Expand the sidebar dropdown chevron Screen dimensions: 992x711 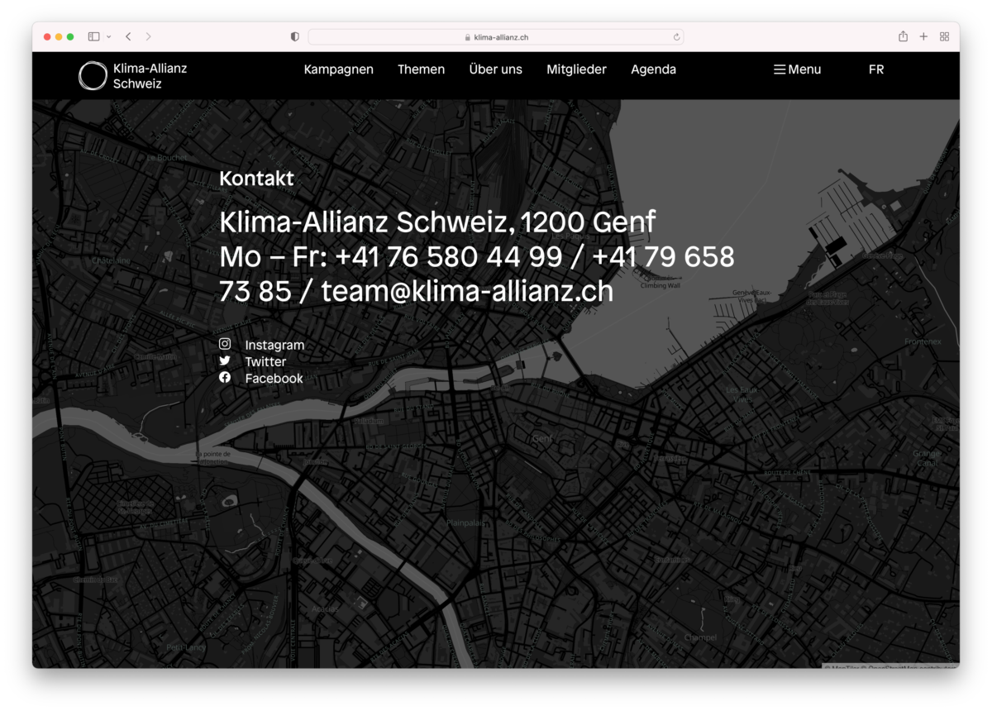(x=109, y=37)
